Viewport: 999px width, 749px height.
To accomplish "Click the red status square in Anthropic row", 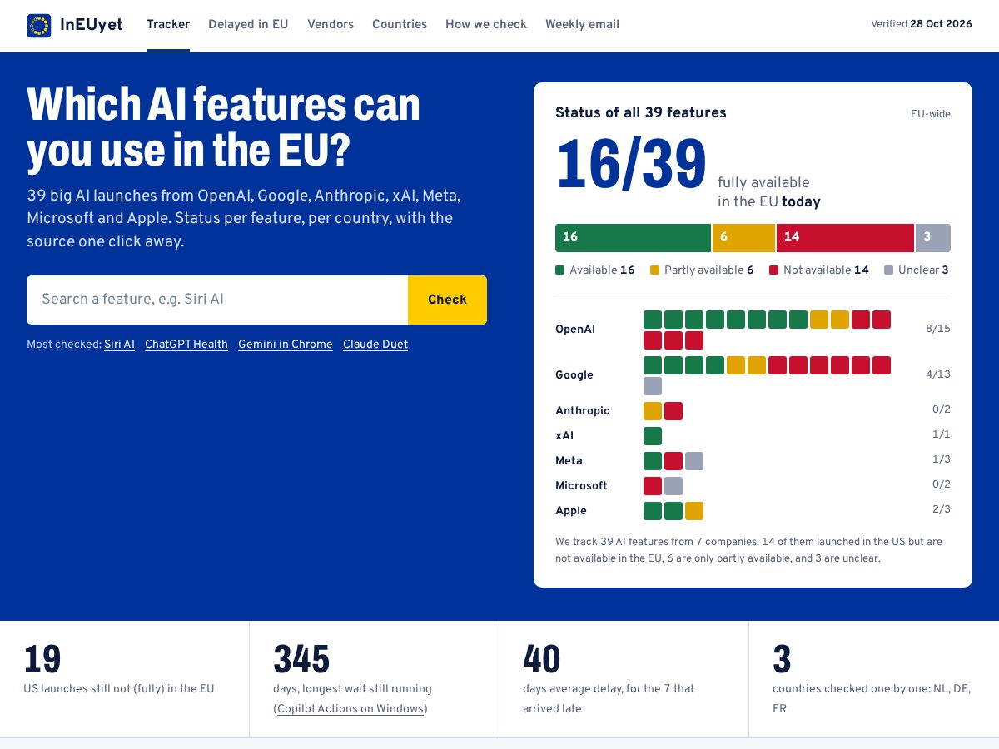I will (x=673, y=411).
